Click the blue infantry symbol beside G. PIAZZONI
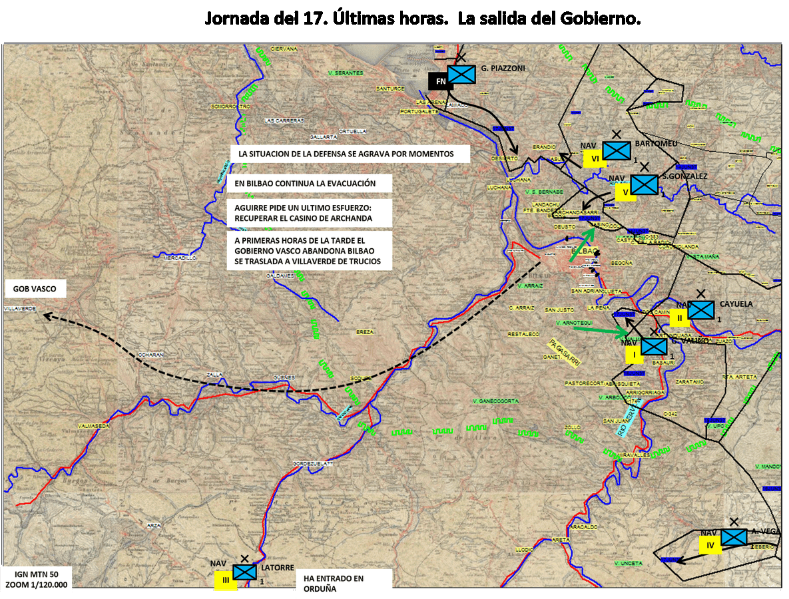 [x=461, y=75]
